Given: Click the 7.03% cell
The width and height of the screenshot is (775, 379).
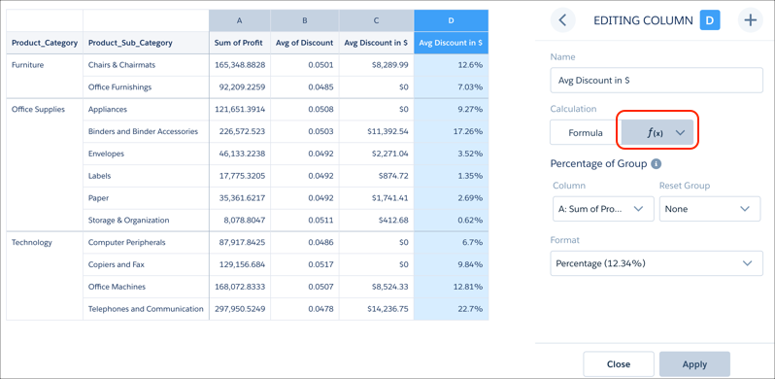Looking at the screenshot, I should pos(451,87).
